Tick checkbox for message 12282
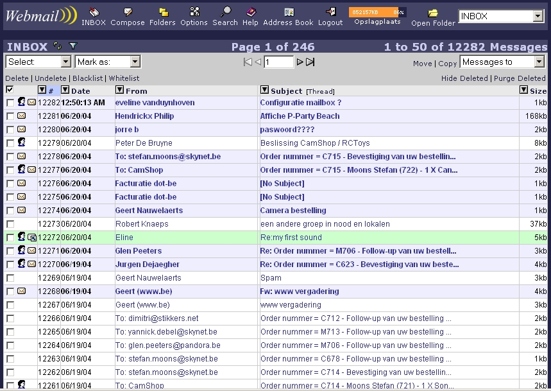This screenshot has height=391, width=551. pyautogui.click(x=10, y=103)
